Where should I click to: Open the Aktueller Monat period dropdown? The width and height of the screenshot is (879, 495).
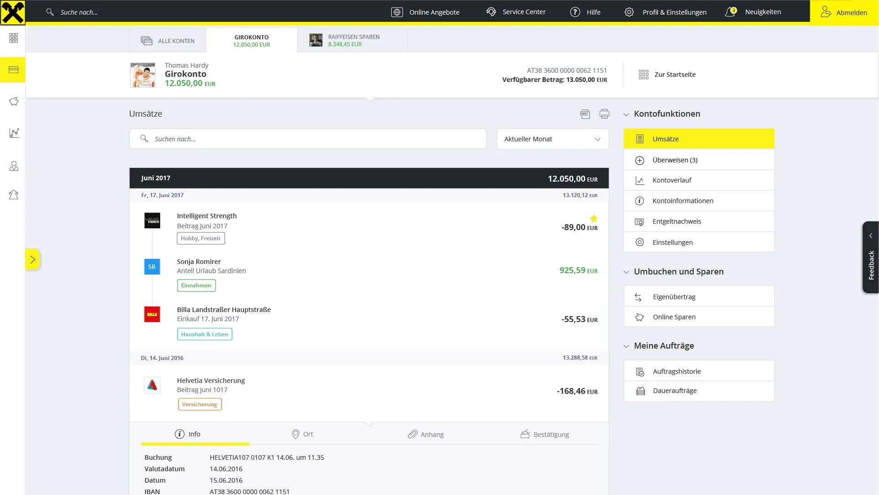click(552, 139)
